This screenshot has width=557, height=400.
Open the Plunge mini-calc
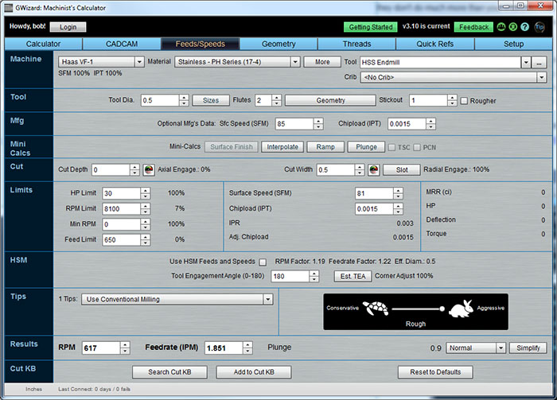tap(366, 147)
